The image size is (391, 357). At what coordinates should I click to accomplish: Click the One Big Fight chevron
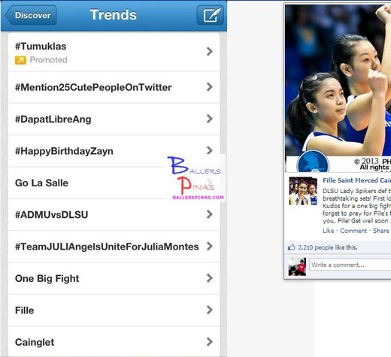[x=210, y=278]
